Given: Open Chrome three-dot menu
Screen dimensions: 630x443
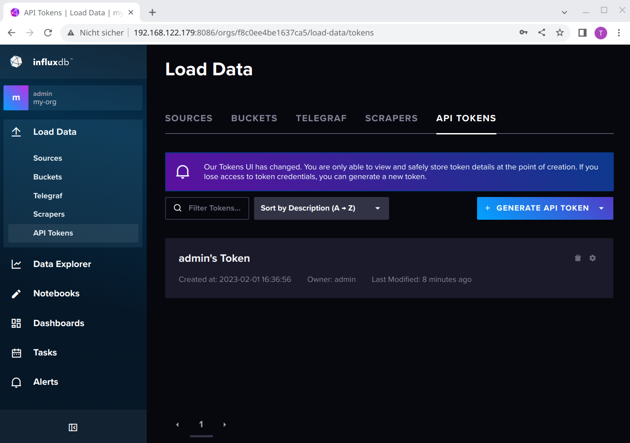Looking at the screenshot, I should click(619, 32).
